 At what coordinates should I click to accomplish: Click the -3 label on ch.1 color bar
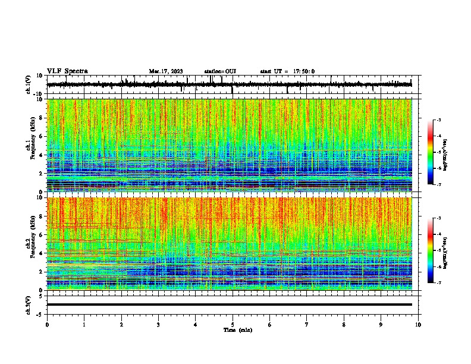click(x=439, y=120)
